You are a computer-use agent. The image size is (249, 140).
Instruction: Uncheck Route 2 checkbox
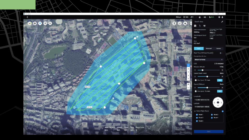click(212, 115)
